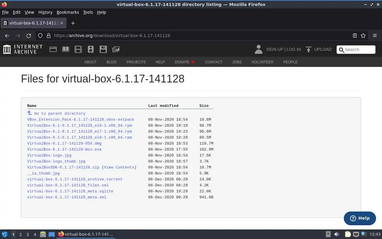382x239 pixels.
Task: Click the up-arrow parent directory icon
Action: tap(29, 113)
